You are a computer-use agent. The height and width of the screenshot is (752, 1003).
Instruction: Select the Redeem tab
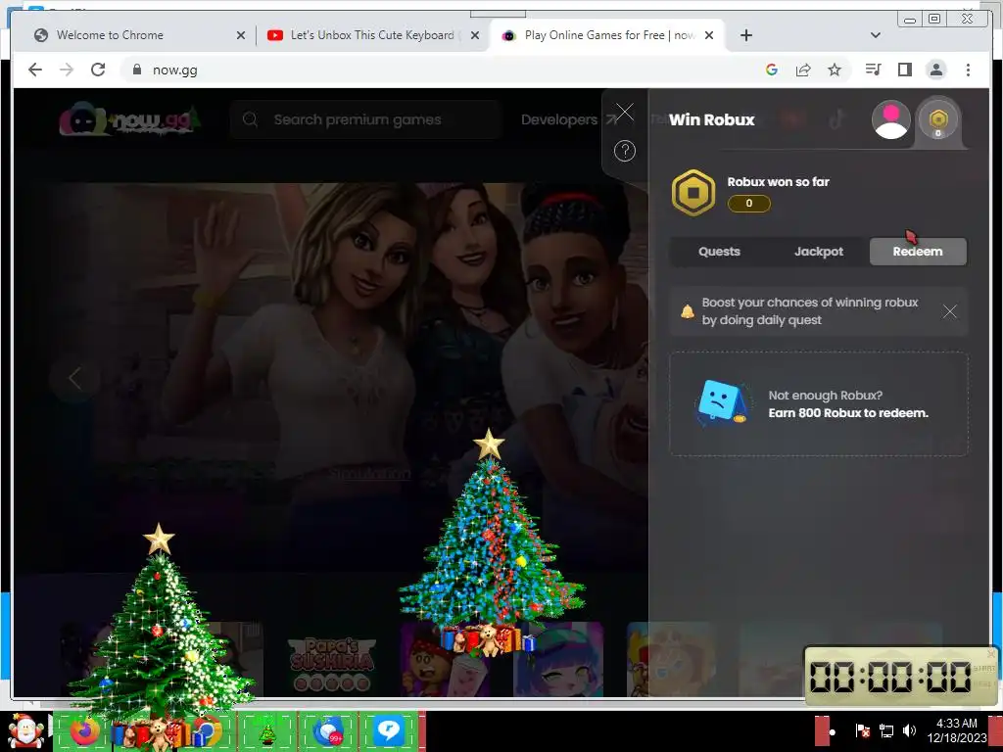pos(918,252)
